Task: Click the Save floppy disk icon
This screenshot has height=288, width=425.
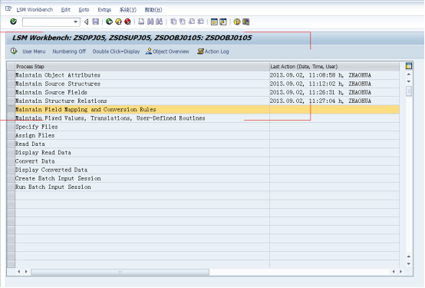Action: [x=96, y=22]
